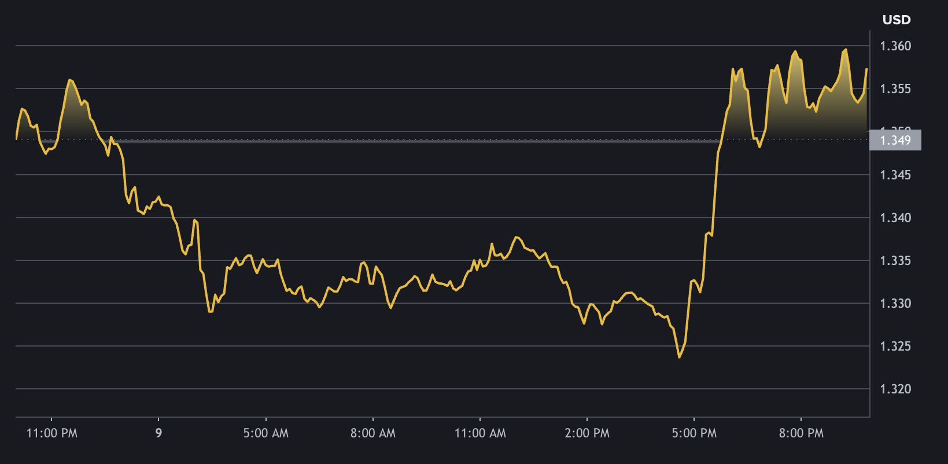Click the 5:00 AM time axis label
948x464 pixels.
tap(265, 433)
